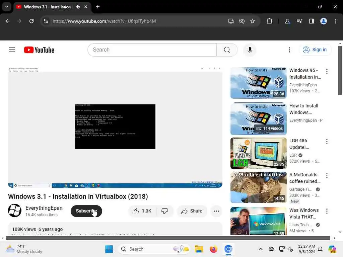
Task: View site information icon in address bar
Action: [x=46, y=21]
